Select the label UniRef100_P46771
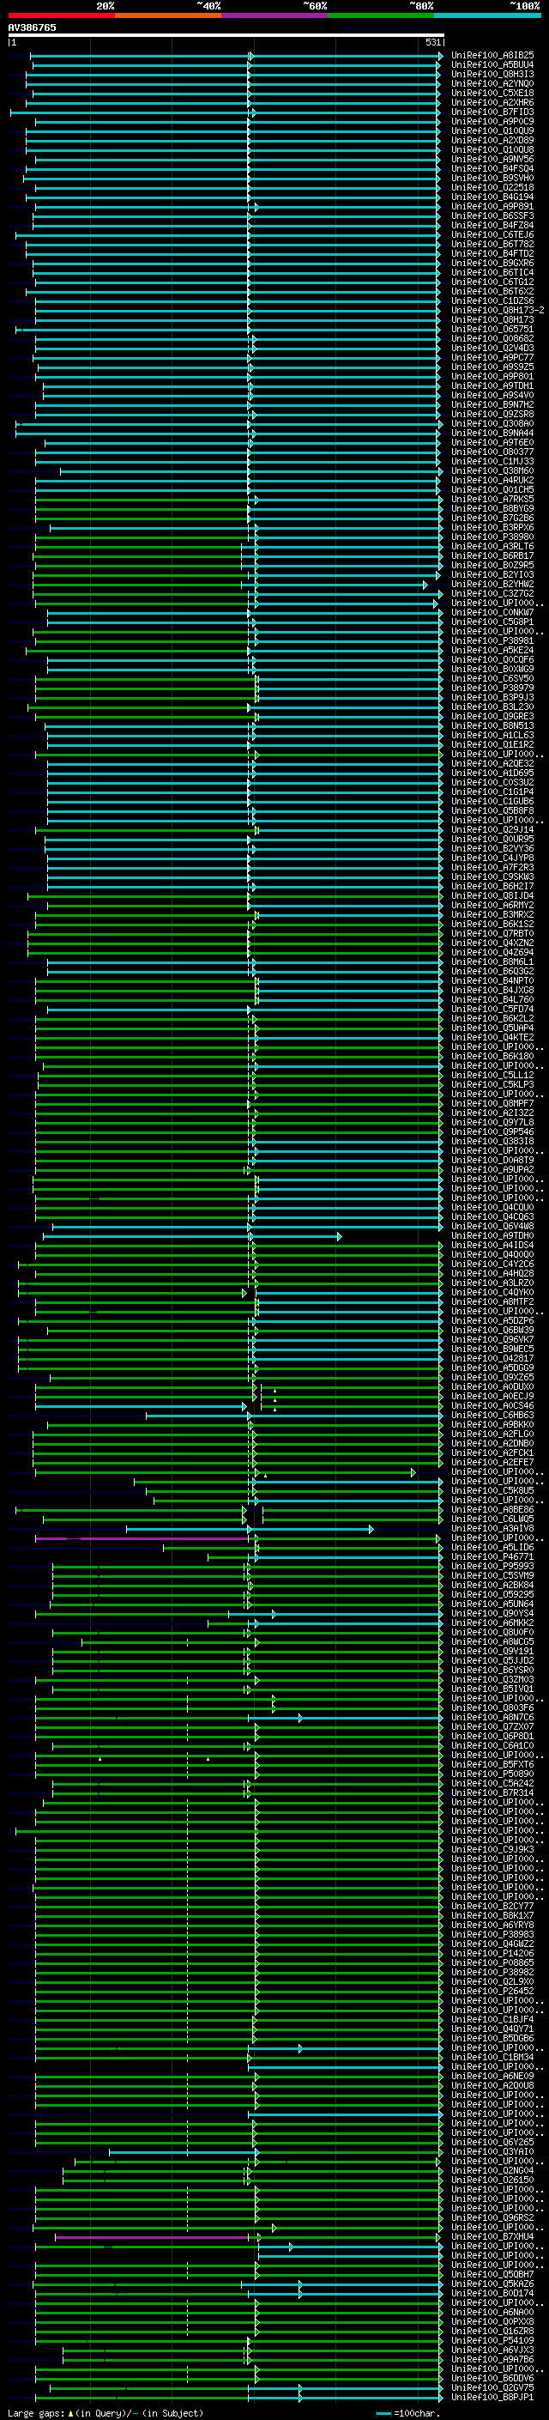The image size is (549, 2420). coord(492,1556)
